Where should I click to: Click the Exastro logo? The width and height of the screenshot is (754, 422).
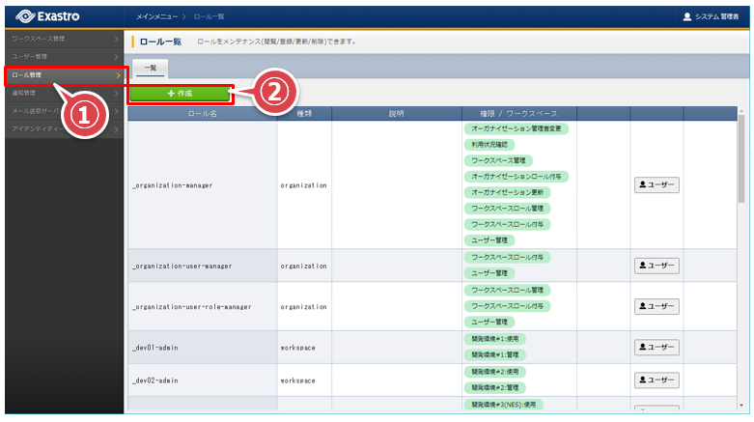48,16
